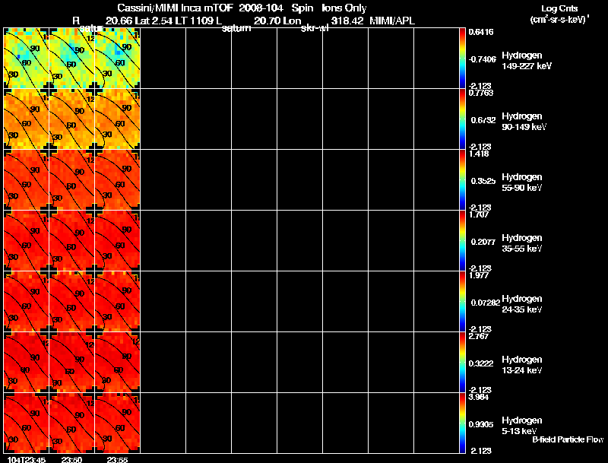The width and height of the screenshot is (608, 463).
Task: Click the 'Cassini/MIMI Inca mTOF' title
Action: tap(175, 8)
